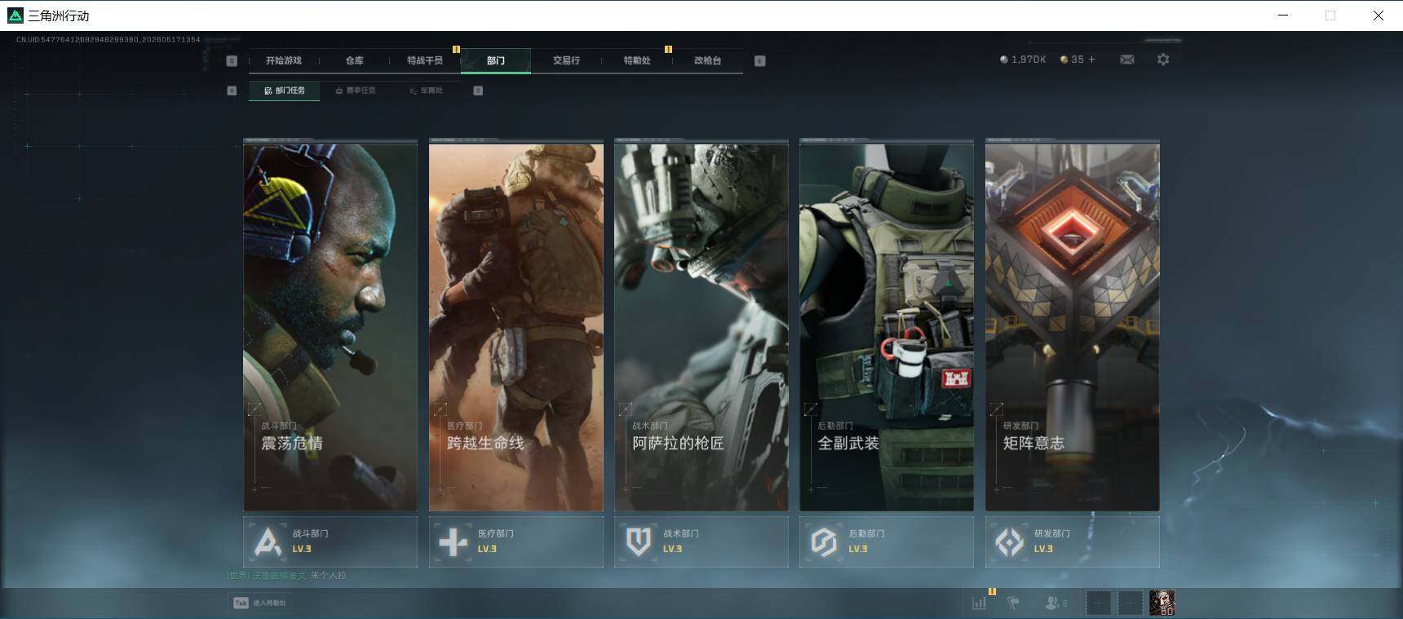Click the silver currency coin icon
Screen dimensions: 1403x619
(1004, 60)
